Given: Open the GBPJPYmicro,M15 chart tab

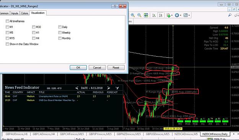Looking at the screenshot, I should (x=100, y=134).
